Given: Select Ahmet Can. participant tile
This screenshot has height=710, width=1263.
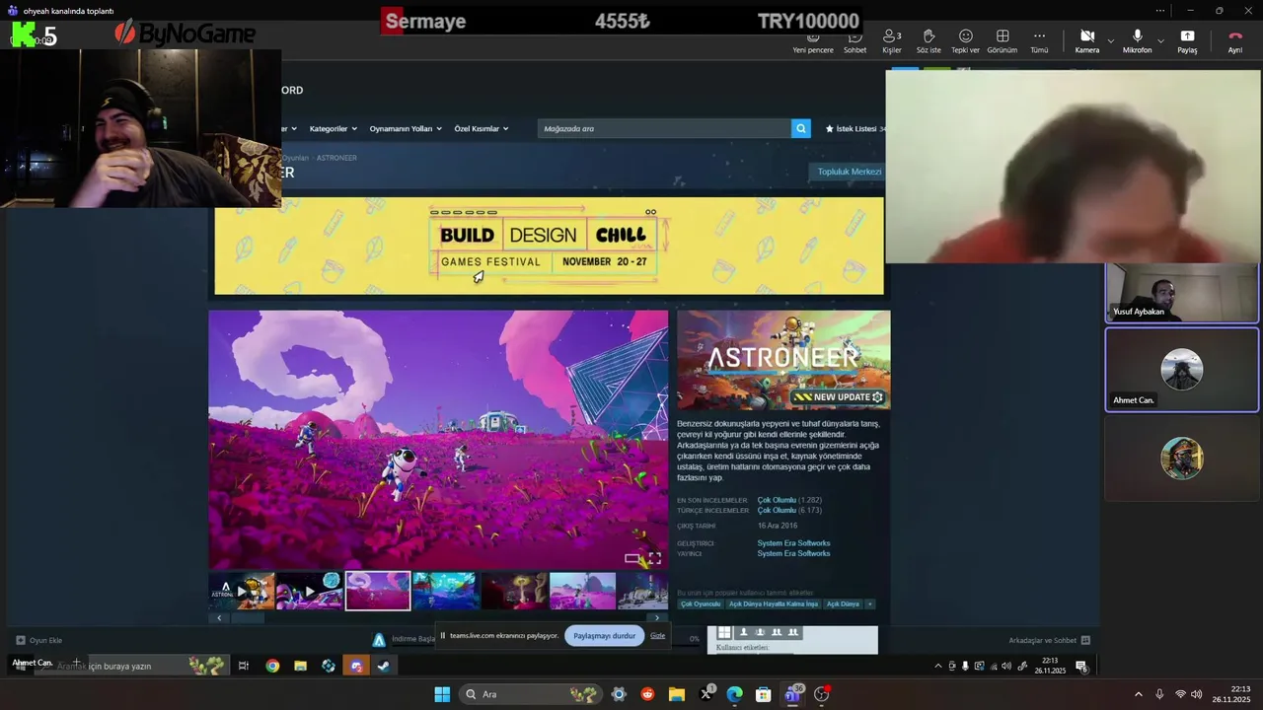Looking at the screenshot, I should click(1181, 370).
